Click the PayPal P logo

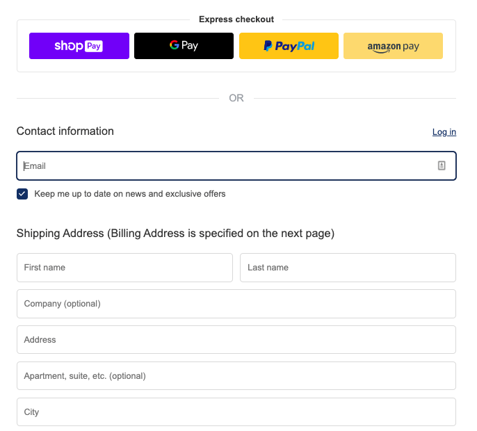[x=268, y=46]
